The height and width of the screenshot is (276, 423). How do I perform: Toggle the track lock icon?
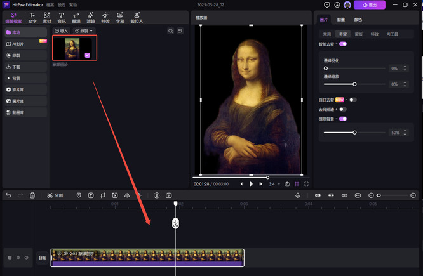(x=10, y=258)
